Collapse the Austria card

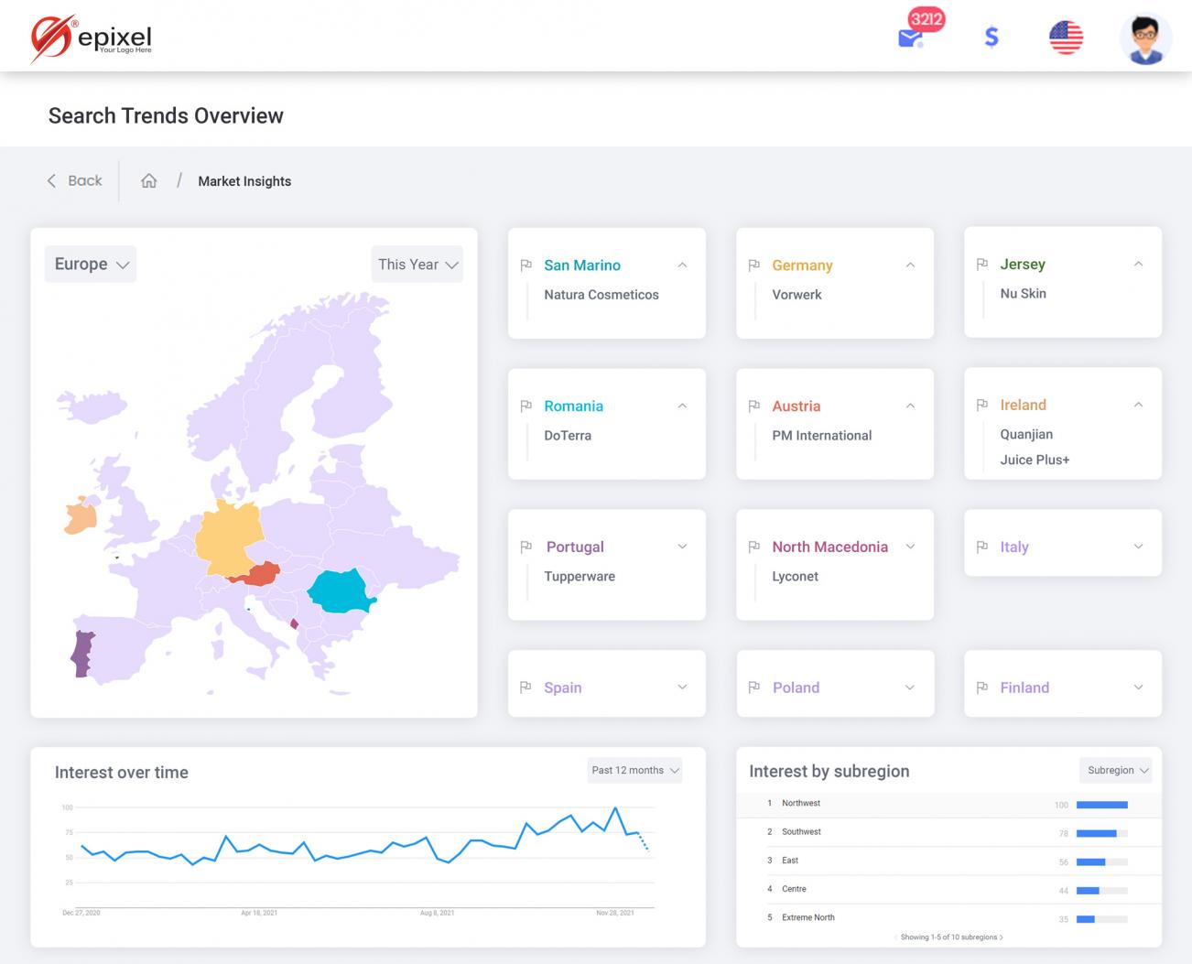[910, 406]
